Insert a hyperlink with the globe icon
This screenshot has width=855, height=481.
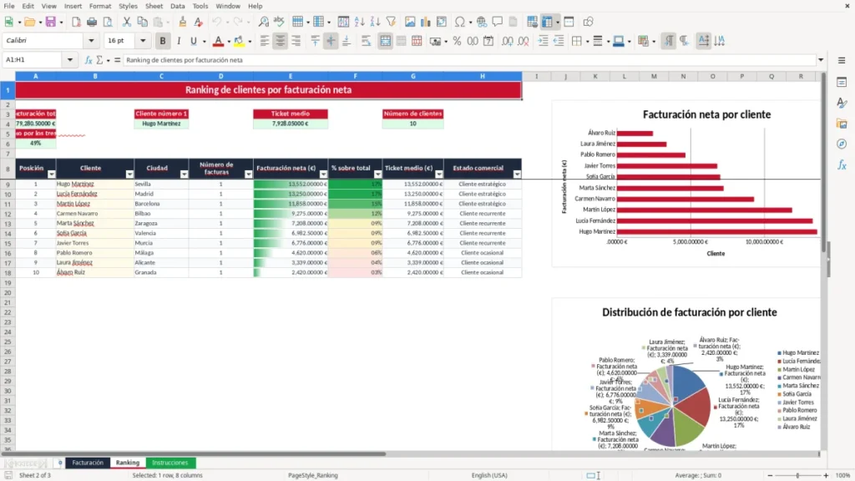[482, 22]
